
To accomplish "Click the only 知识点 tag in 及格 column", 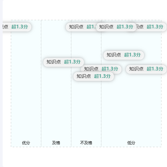I will coord(63,62).
